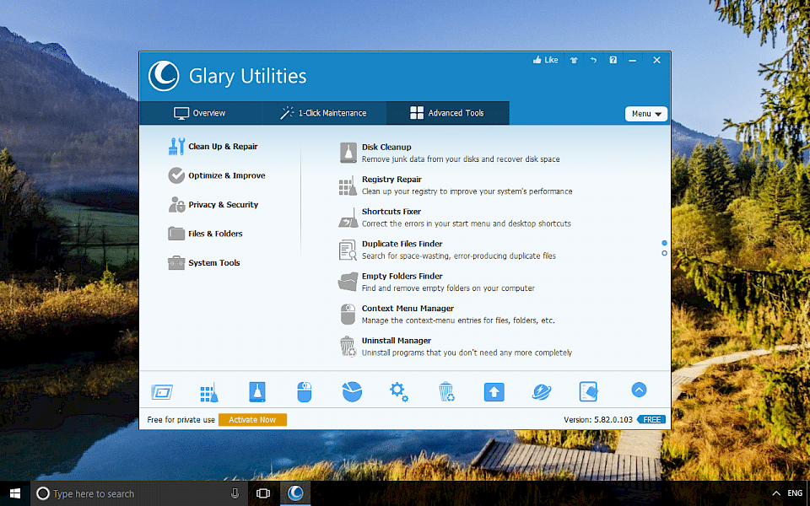The width and height of the screenshot is (810, 506).
Task: Click the grid-and-broom registry icon in bottom bar
Action: point(209,392)
